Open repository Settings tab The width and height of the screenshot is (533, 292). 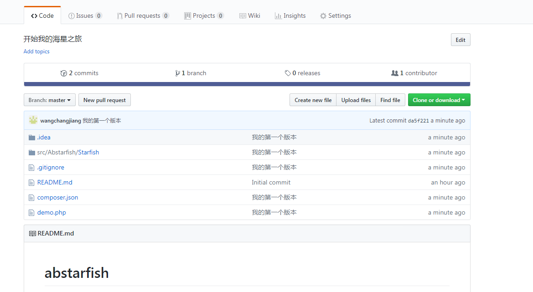click(336, 15)
